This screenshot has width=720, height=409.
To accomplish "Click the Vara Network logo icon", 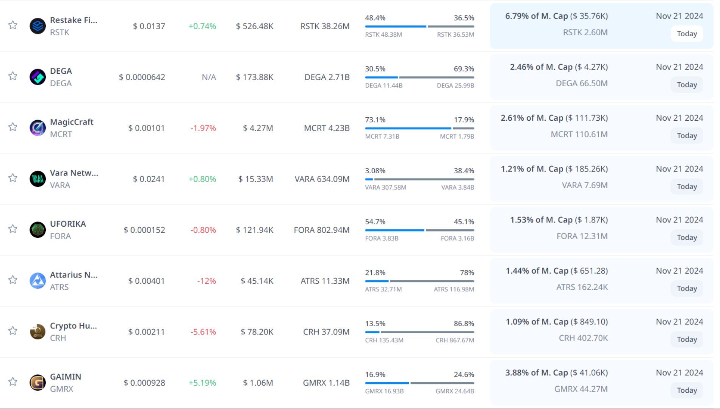I will [x=38, y=179].
